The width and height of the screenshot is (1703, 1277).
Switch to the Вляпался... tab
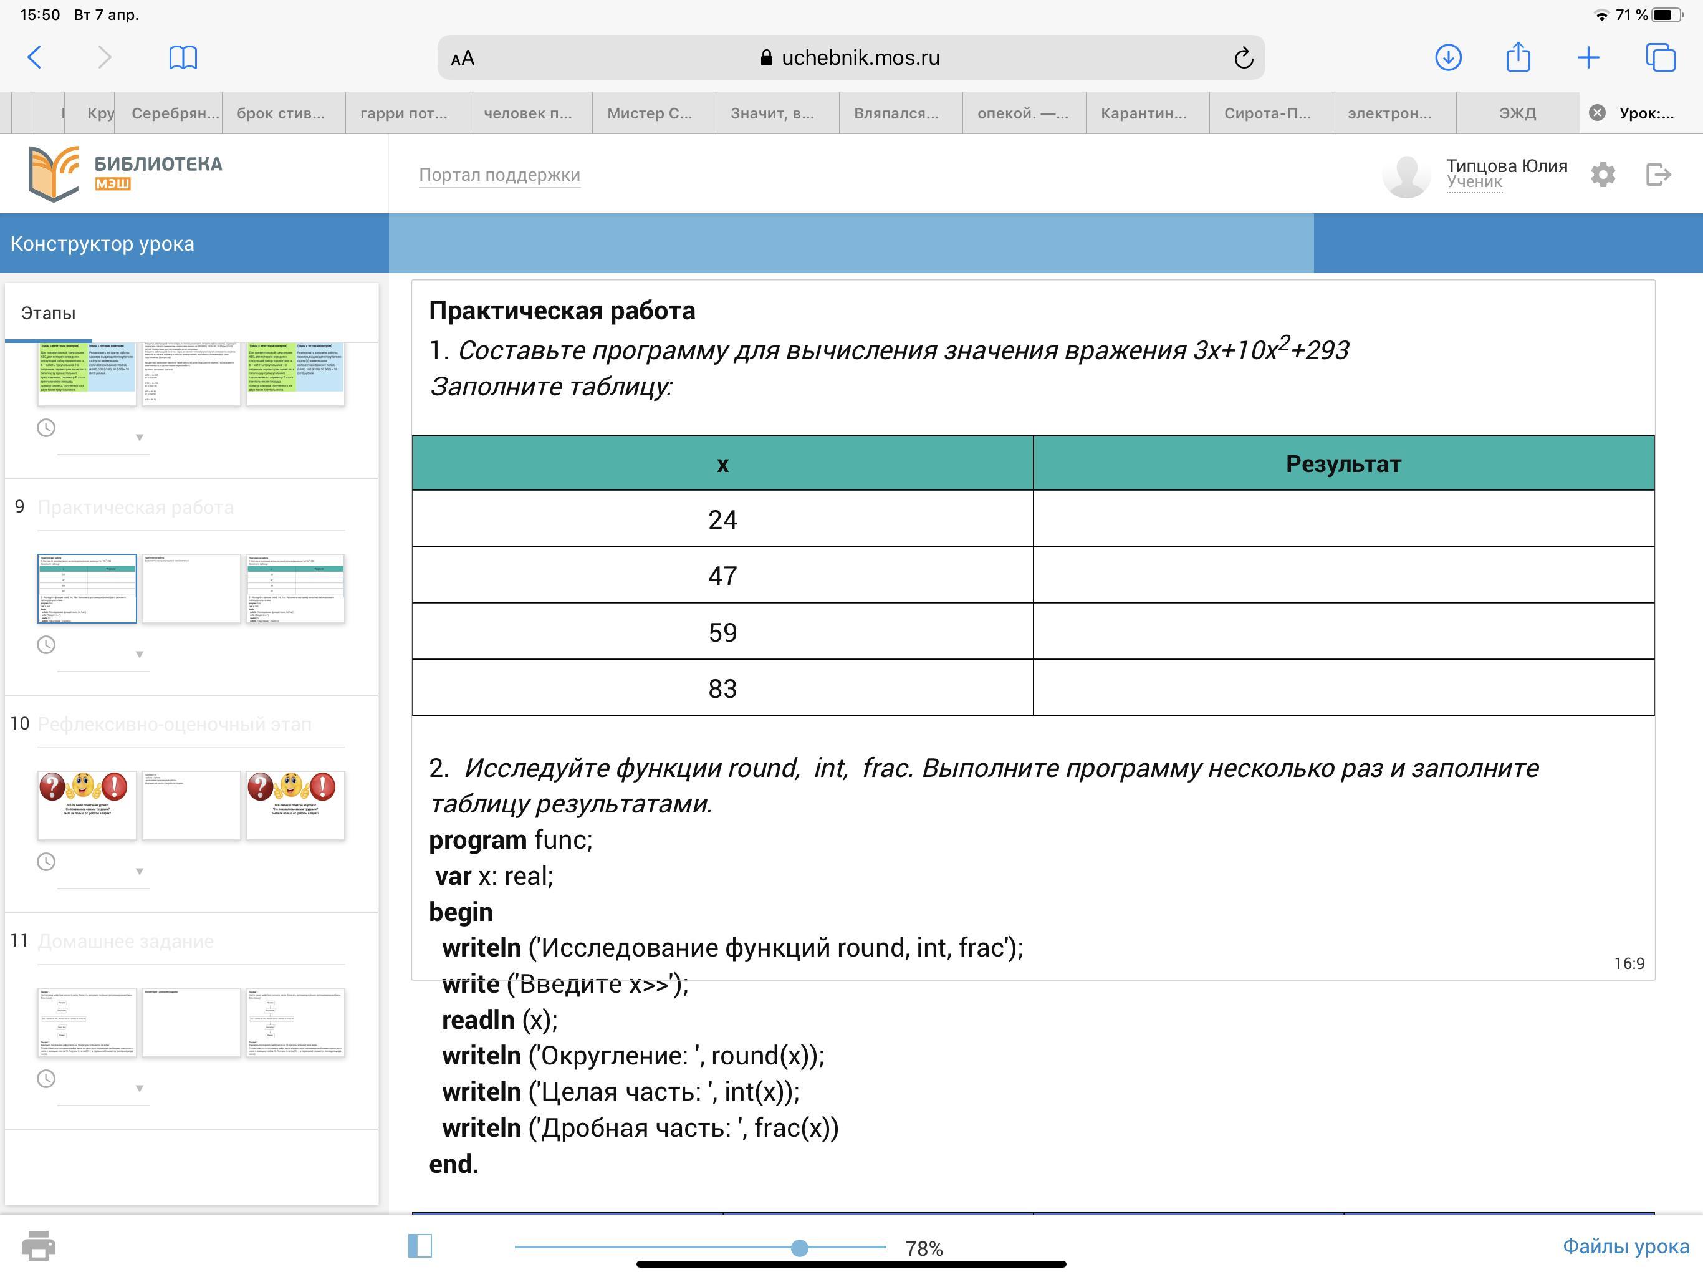click(x=899, y=113)
